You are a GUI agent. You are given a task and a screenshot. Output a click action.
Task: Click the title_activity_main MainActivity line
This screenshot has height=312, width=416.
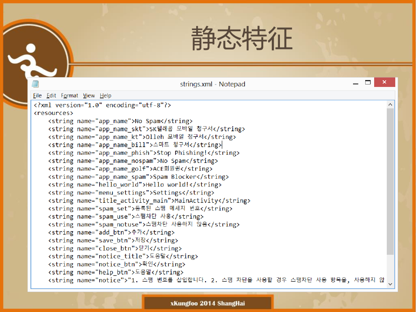pos(149,201)
